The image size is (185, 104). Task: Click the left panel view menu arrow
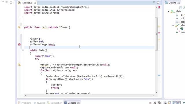tap(3, 2)
